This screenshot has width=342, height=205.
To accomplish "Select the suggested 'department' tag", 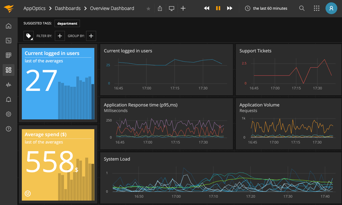I will pyautogui.click(x=67, y=24).
